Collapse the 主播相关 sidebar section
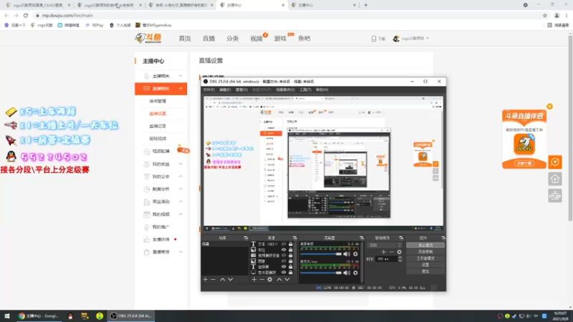This screenshot has height=322, width=573. tap(181, 76)
